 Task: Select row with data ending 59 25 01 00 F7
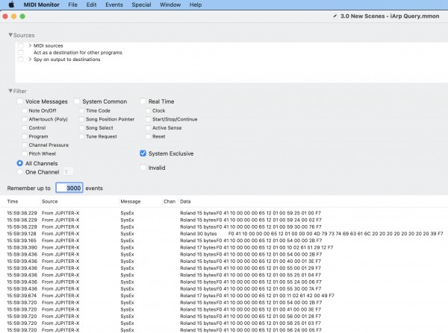[x=224, y=213]
